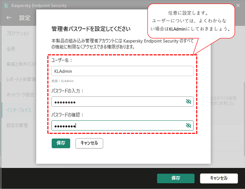Image resolution: width=245 pixels, height=189 pixels.
Task: Click the パスワードの確認： label
Action: [67, 115]
